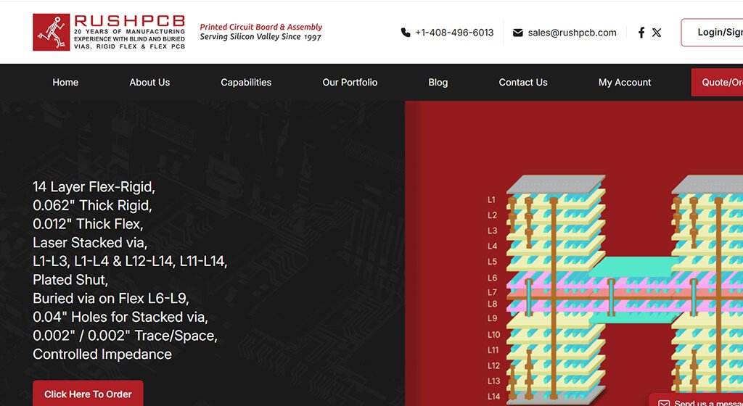Open the X (Twitter) icon
The height and width of the screenshot is (406, 743).
click(x=656, y=33)
